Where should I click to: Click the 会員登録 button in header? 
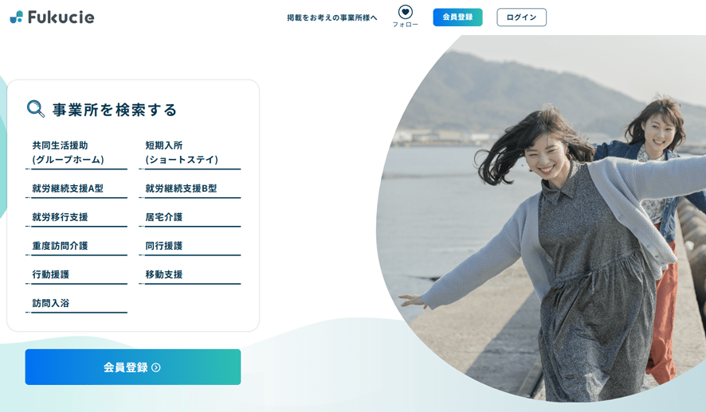(x=457, y=17)
